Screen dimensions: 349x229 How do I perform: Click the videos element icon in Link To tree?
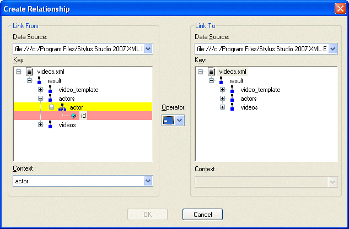click(x=232, y=107)
